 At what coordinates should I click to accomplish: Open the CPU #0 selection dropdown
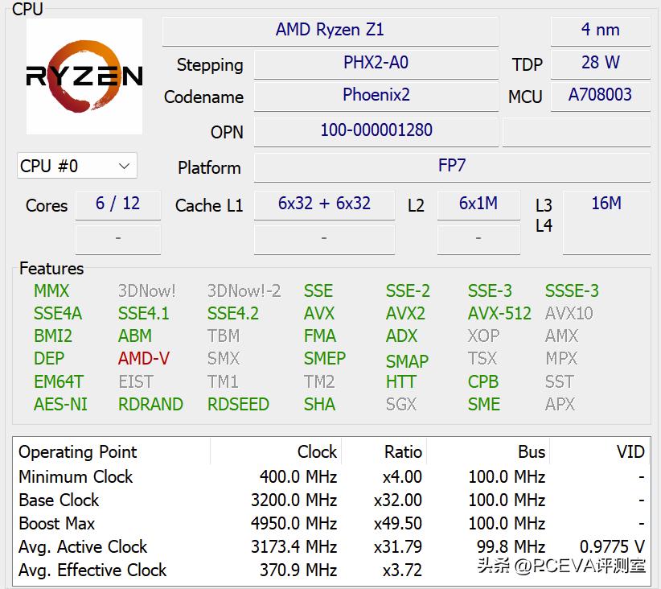pos(76,166)
